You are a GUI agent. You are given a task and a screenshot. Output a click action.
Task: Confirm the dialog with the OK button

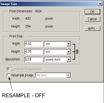click(x=93, y=12)
